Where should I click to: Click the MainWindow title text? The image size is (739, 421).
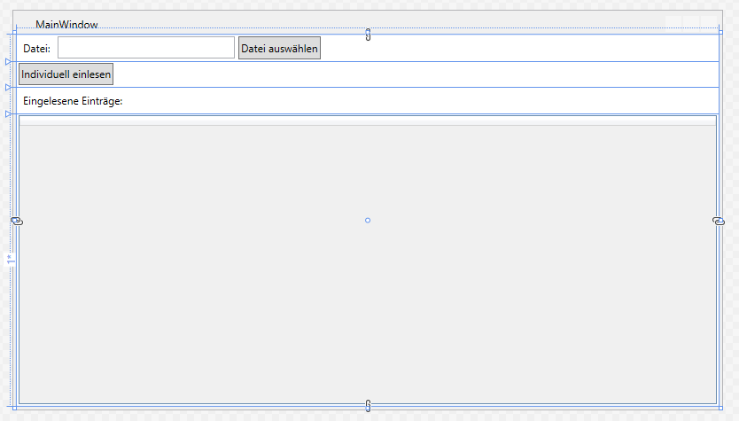pos(66,25)
